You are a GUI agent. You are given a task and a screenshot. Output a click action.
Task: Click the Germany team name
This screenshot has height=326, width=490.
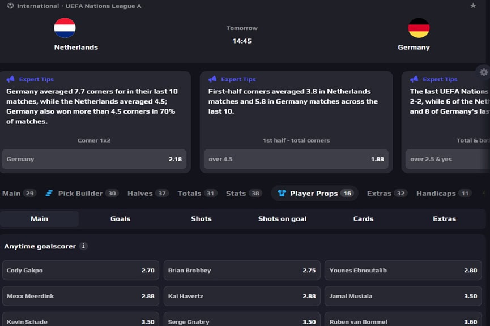(x=414, y=47)
